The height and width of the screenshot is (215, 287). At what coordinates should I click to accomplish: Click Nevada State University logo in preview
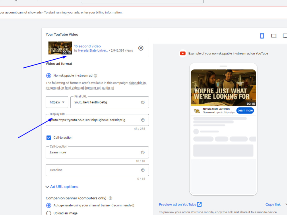point(197,111)
